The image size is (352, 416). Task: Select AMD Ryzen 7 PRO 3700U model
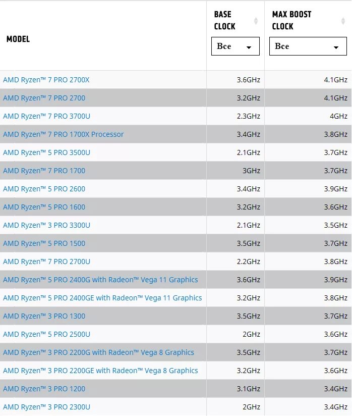click(x=47, y=116)
